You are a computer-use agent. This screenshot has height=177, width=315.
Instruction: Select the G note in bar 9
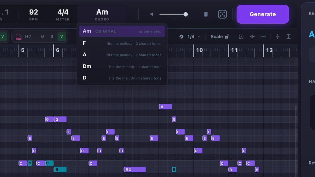[x=174, y=119]
